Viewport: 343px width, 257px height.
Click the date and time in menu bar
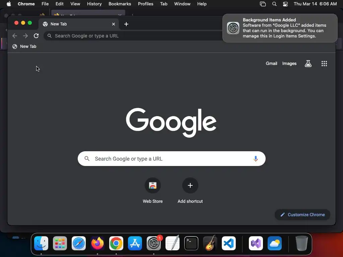coord(315,4)
